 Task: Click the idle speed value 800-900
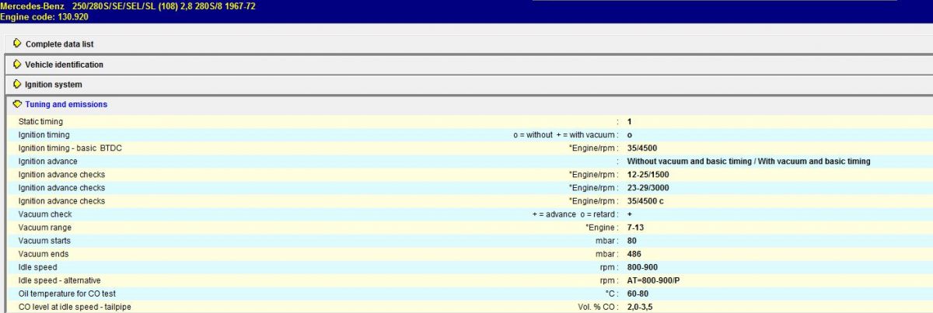642,267
